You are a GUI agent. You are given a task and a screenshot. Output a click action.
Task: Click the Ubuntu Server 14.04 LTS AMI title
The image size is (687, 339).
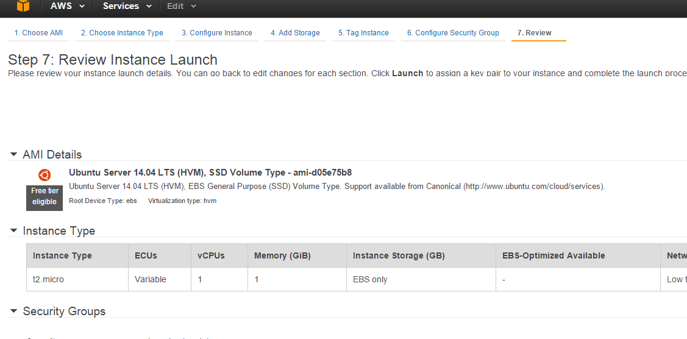click(x=210, y=173)
